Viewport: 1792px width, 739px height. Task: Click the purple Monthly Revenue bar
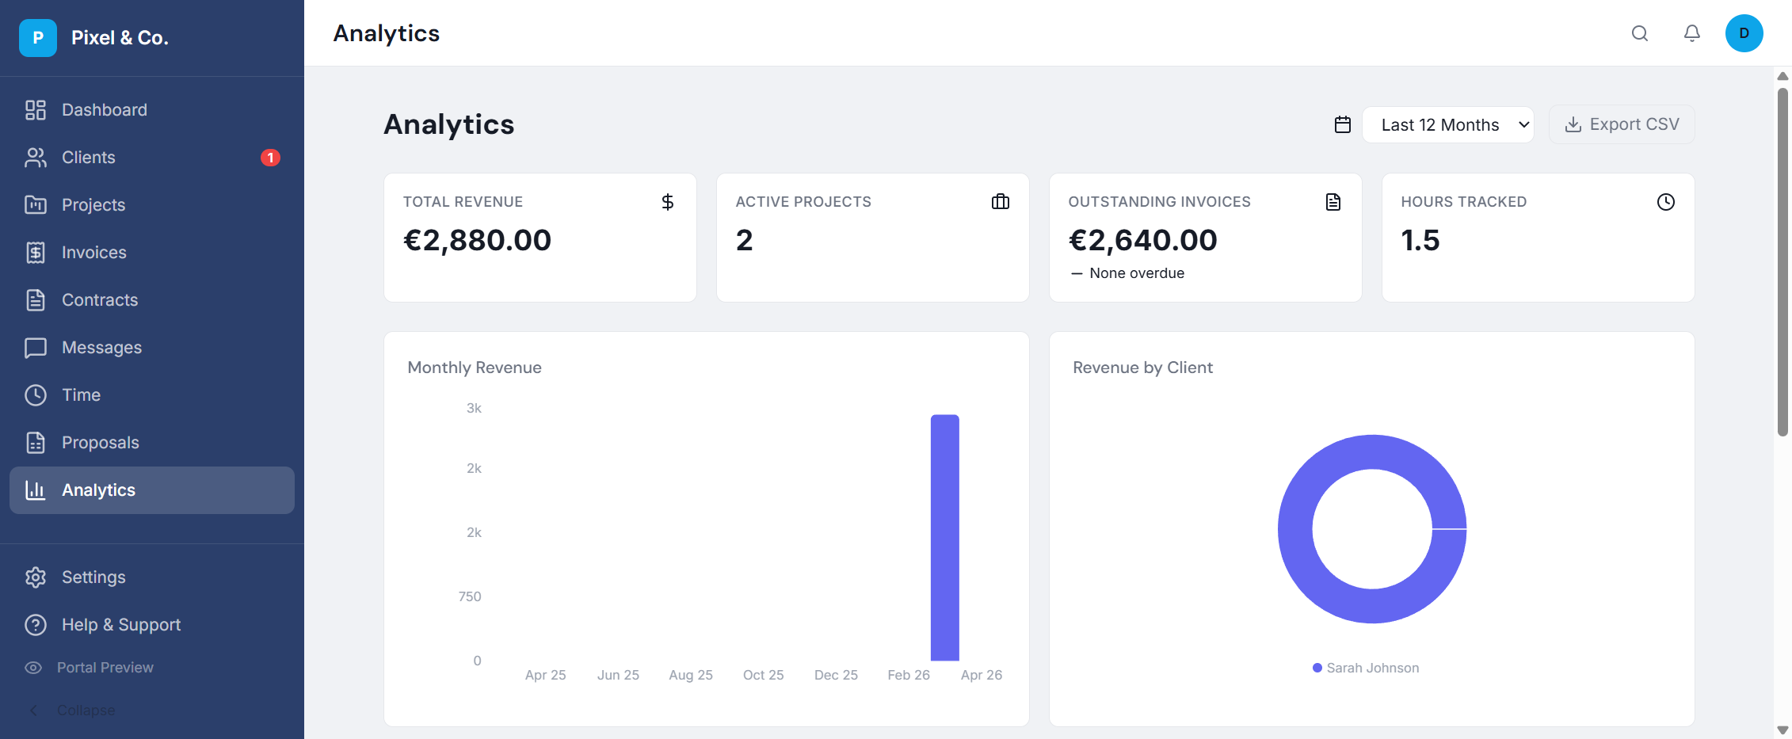click(944, 538)
